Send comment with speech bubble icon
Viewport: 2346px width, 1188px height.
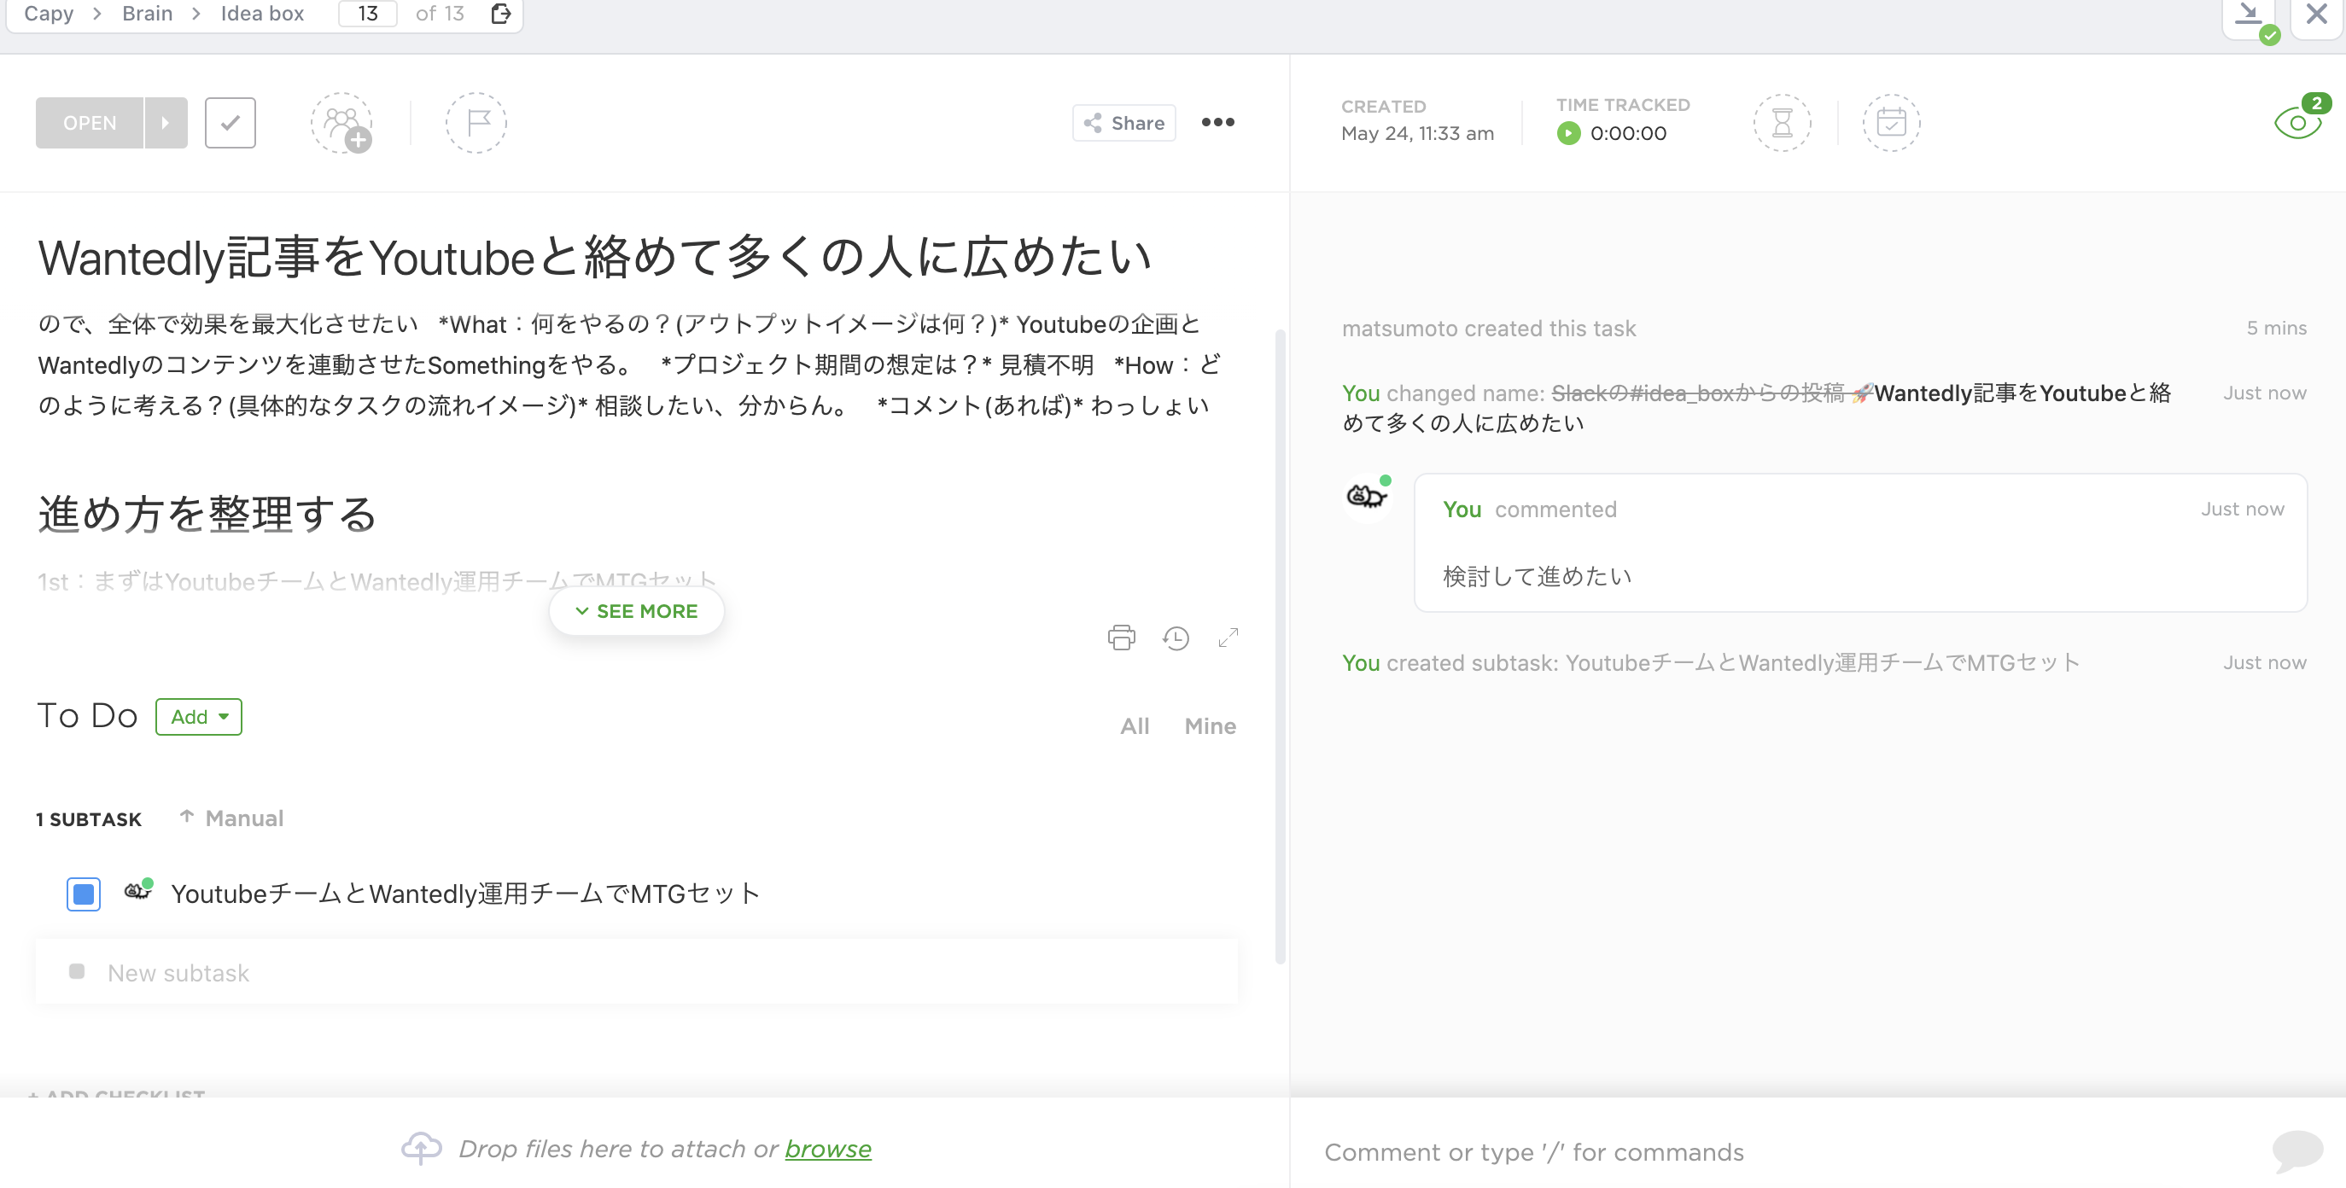(x=2297, y=1150)
